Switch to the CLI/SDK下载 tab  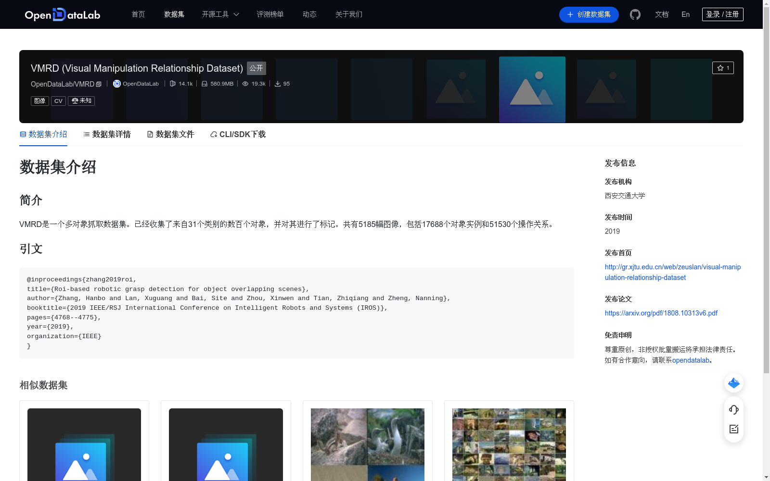click(238, 134)
